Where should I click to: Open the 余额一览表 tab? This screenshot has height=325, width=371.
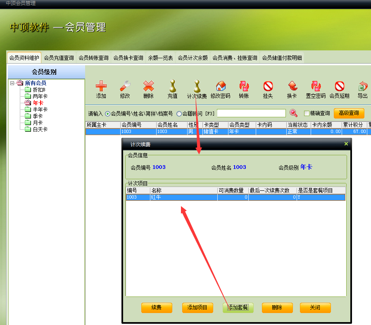(x=160, y=58)
